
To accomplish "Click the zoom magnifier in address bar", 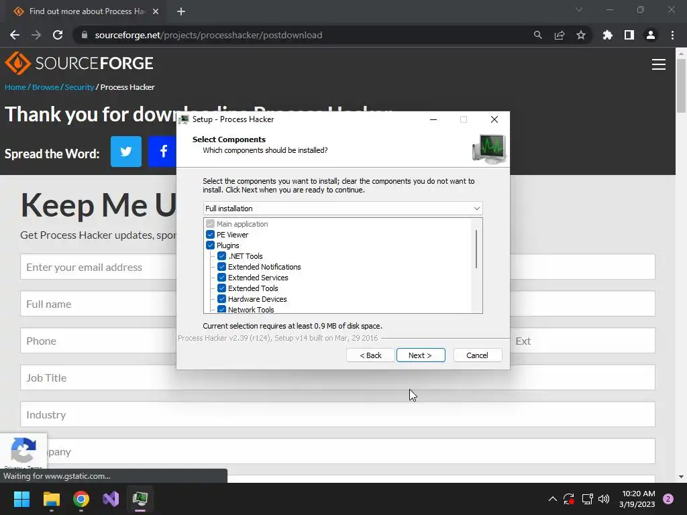I will pos(537,35).
